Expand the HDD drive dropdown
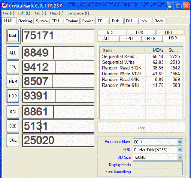Viewport: 191px width, 178px height. click(180, 150)
